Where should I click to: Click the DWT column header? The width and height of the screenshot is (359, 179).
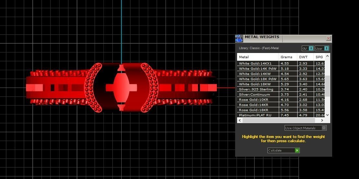pyautogui.click(x=305, y=57)
